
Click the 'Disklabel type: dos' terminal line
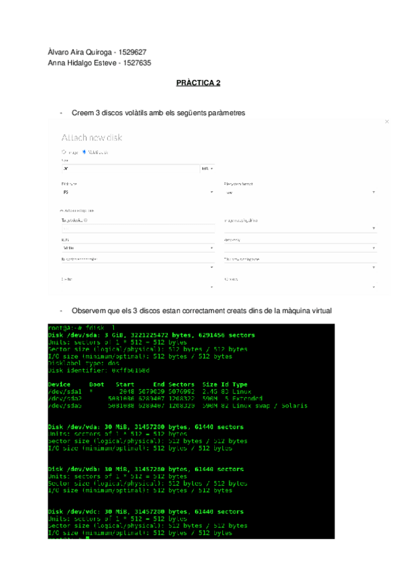pyautogui.click(x=83, y=363)
